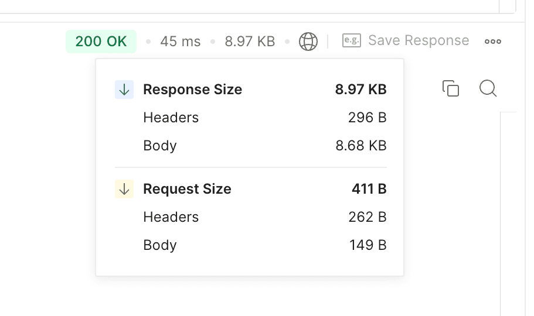The image size is (534, 316).
Task: Copy response using the copy icon
Action: click(x=451, y=88)
